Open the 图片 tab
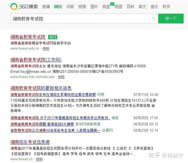The image size is (188, 163). tap(94, 7)
